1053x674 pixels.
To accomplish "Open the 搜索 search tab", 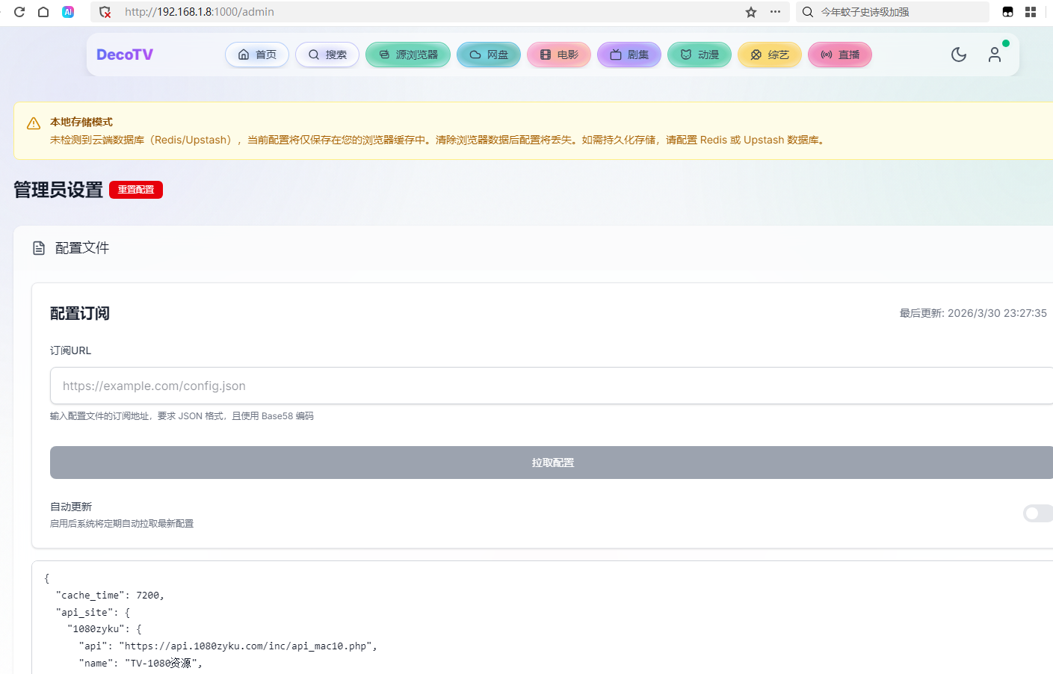I will [x=327, y=55].
